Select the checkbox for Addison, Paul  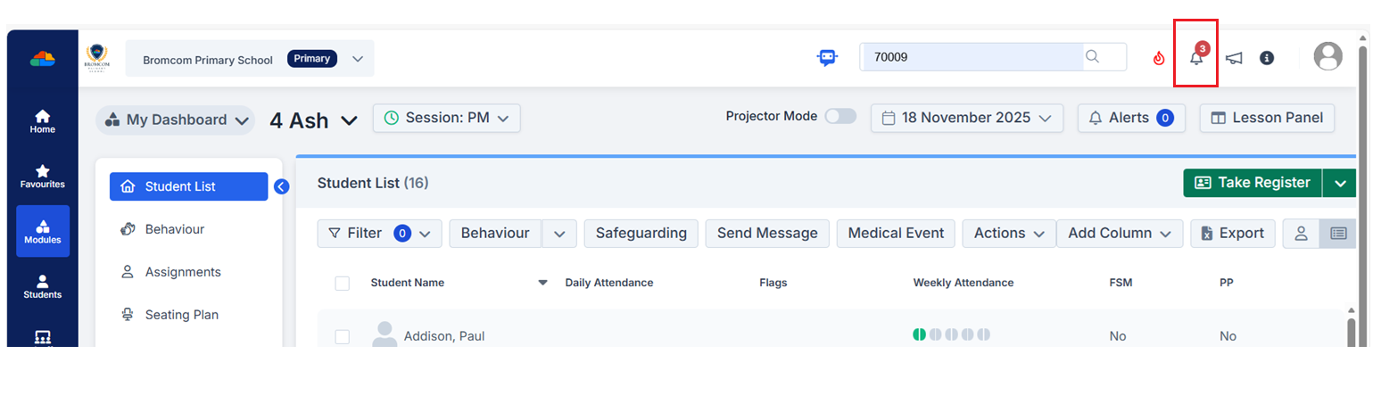click(343, 336)
